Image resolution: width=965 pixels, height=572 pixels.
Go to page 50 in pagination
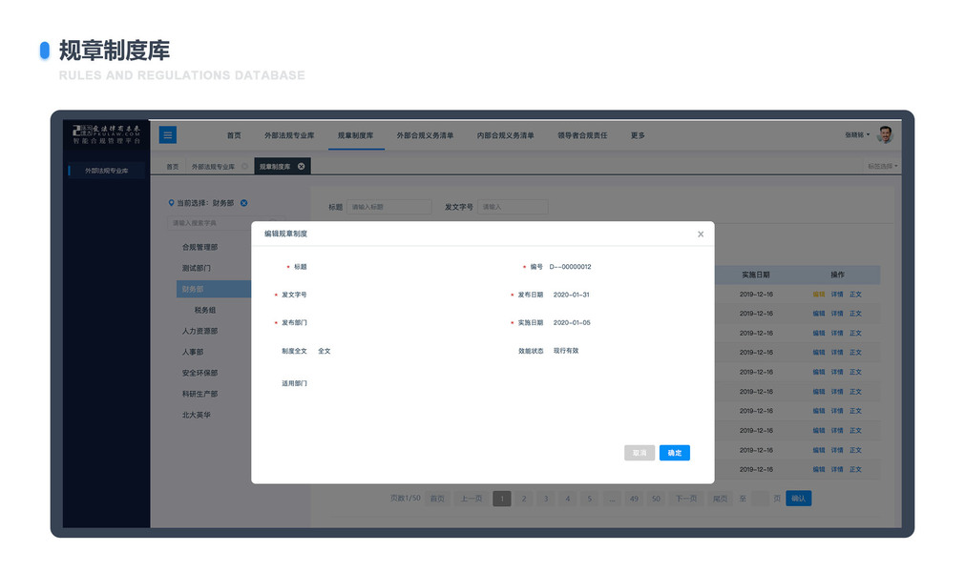(656, 499)
